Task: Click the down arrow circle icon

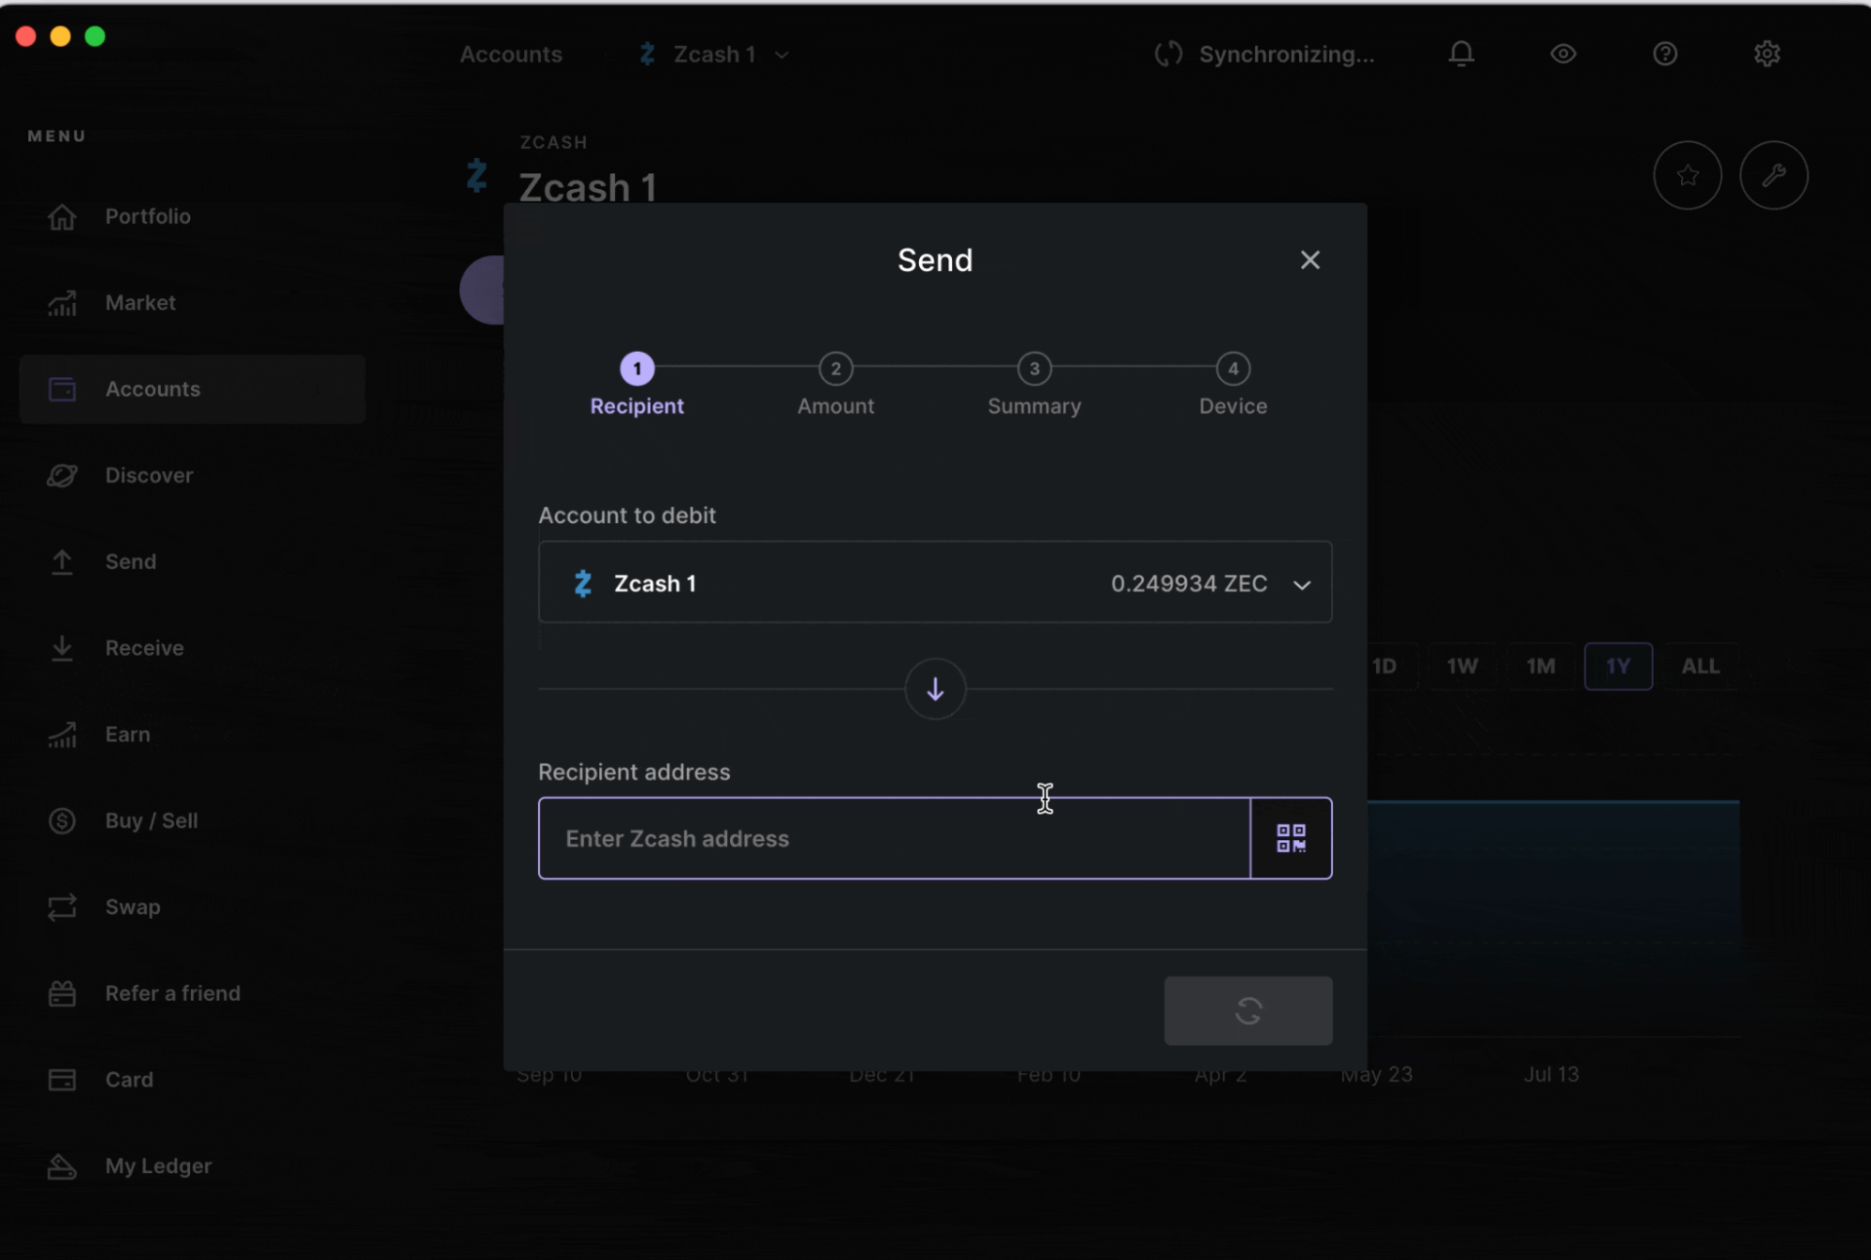Action: (934, 689)
